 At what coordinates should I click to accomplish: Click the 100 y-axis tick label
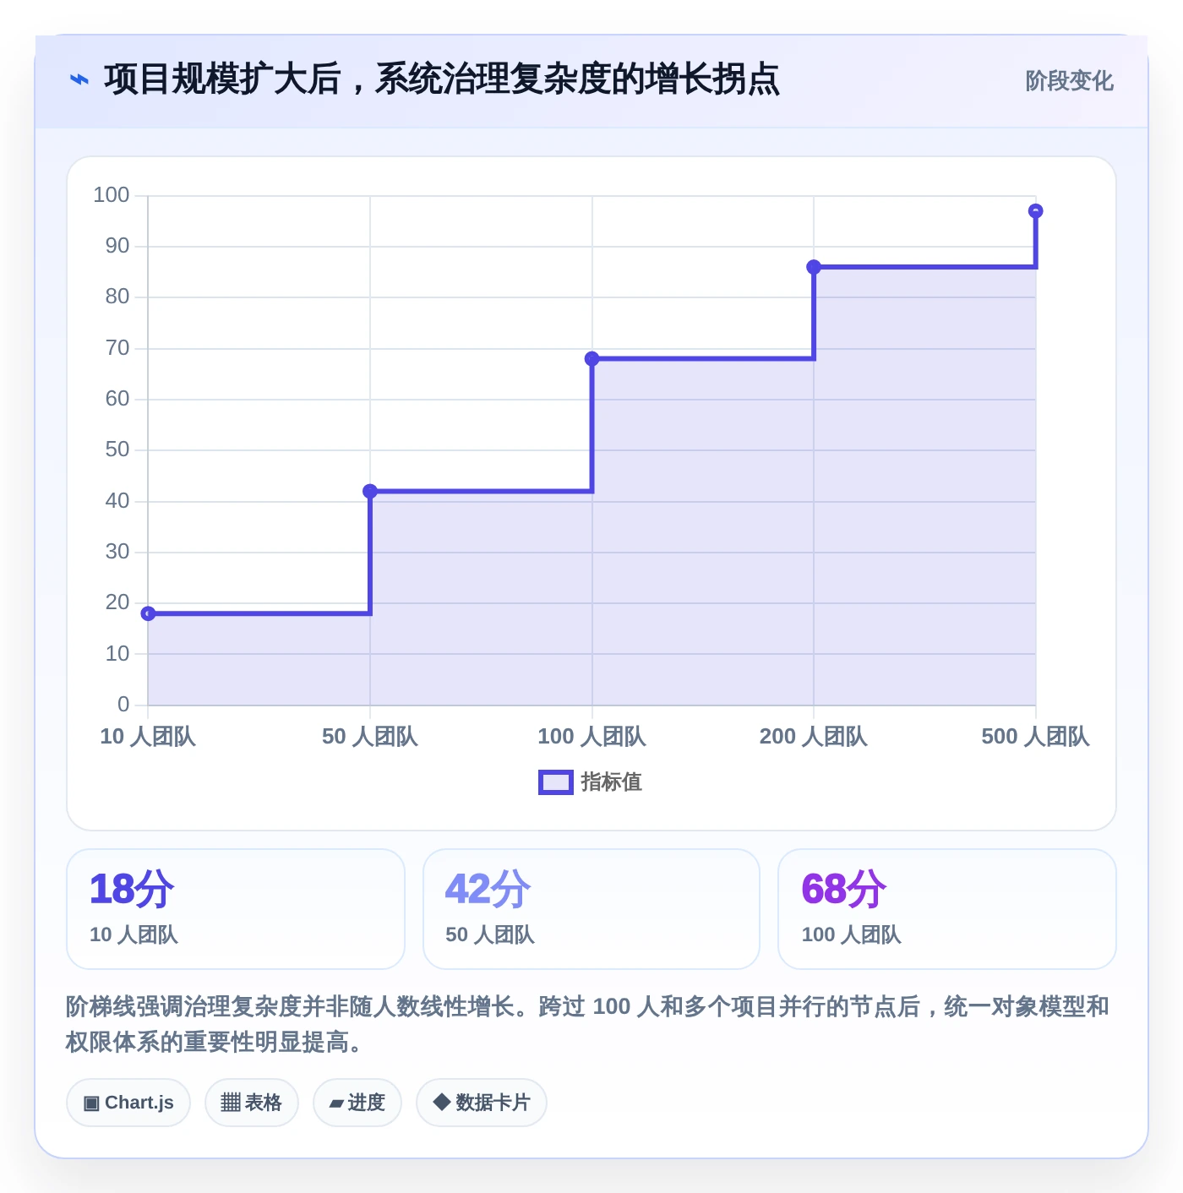(112, 195)
